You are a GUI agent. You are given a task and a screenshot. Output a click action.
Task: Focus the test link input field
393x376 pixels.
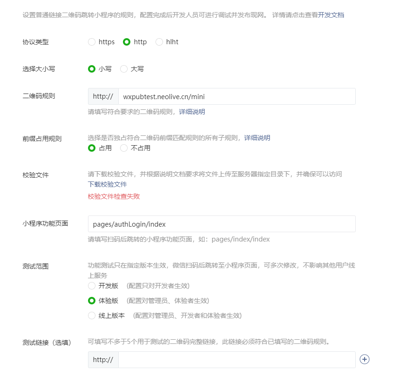(x=237, y=360)
